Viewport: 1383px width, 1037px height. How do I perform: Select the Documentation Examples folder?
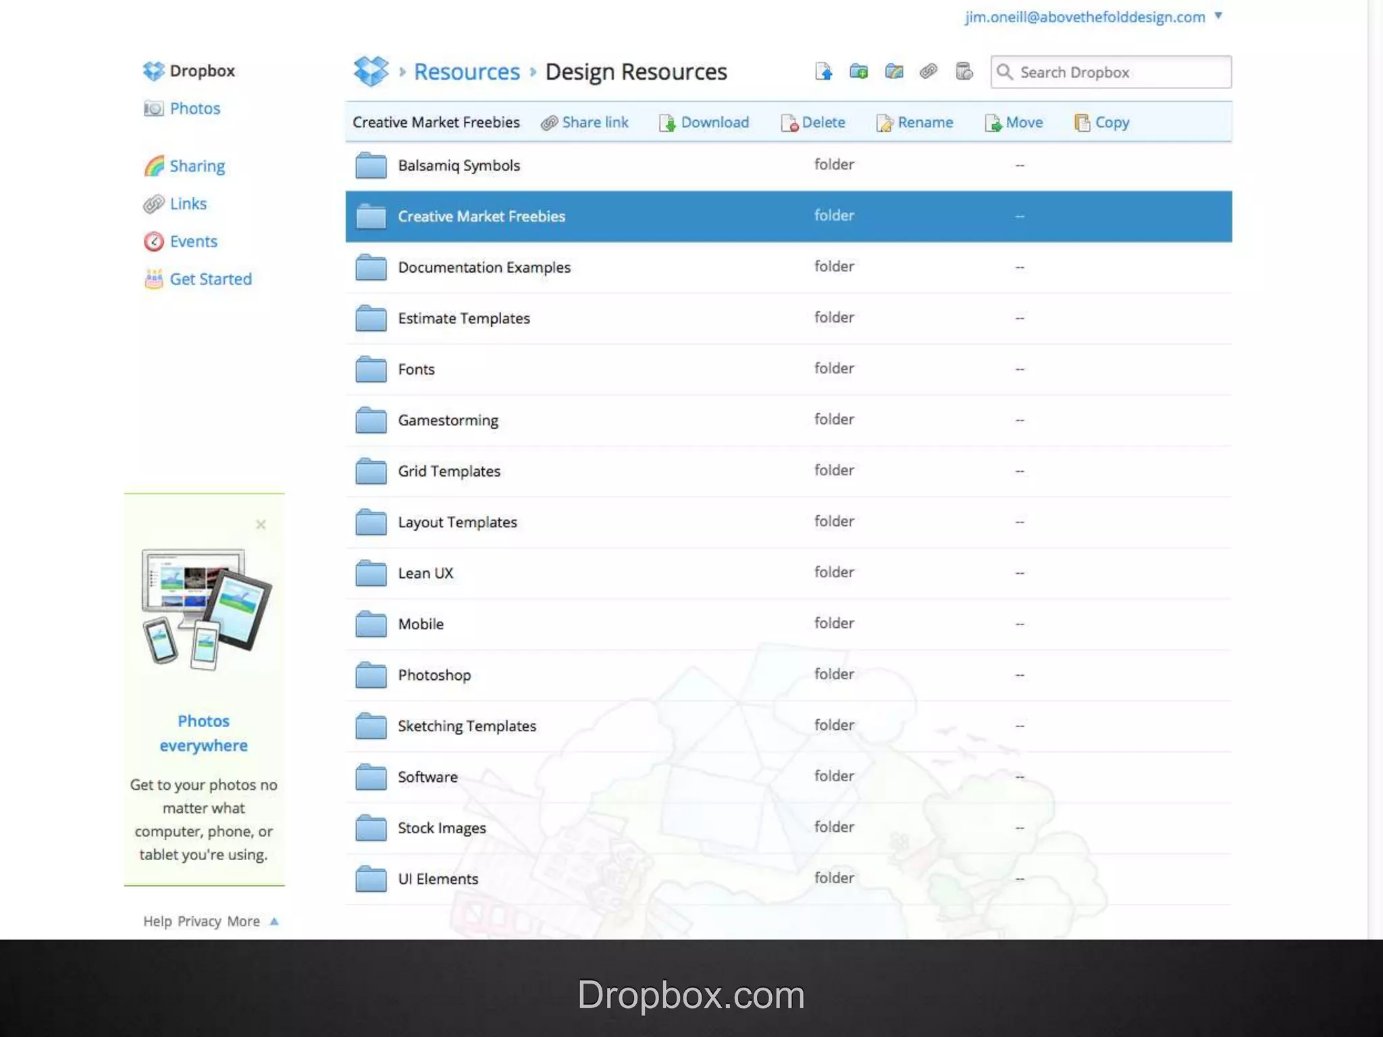789,267
